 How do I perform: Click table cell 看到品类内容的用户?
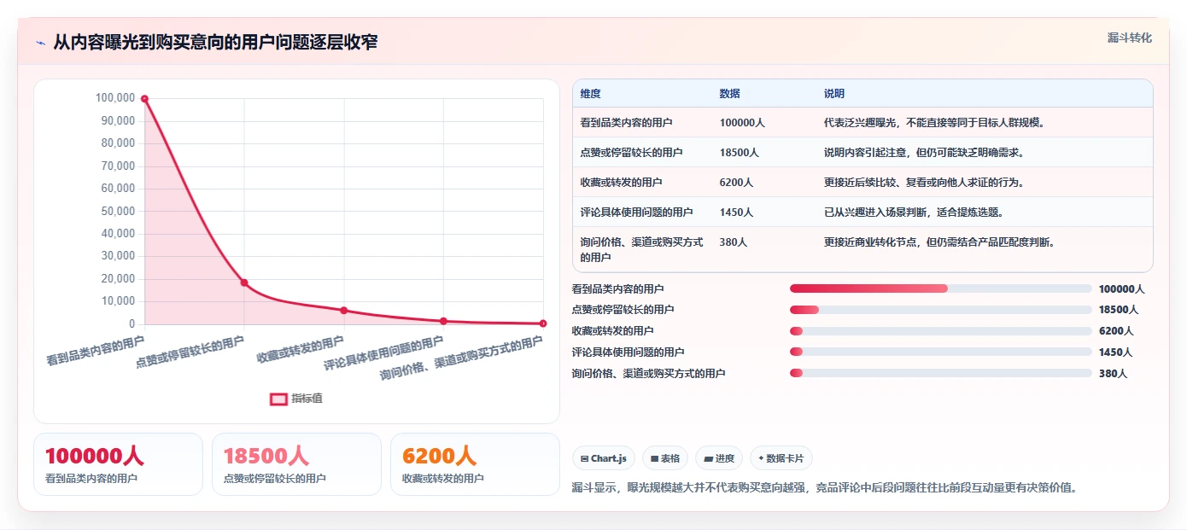(629, 123)
